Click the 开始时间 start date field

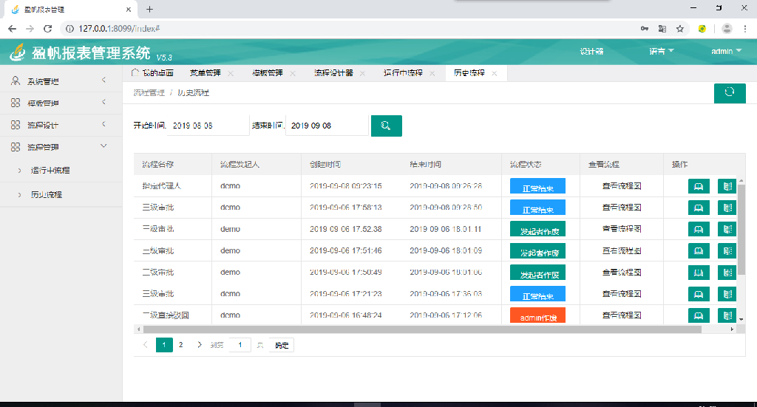pos(208,126)
